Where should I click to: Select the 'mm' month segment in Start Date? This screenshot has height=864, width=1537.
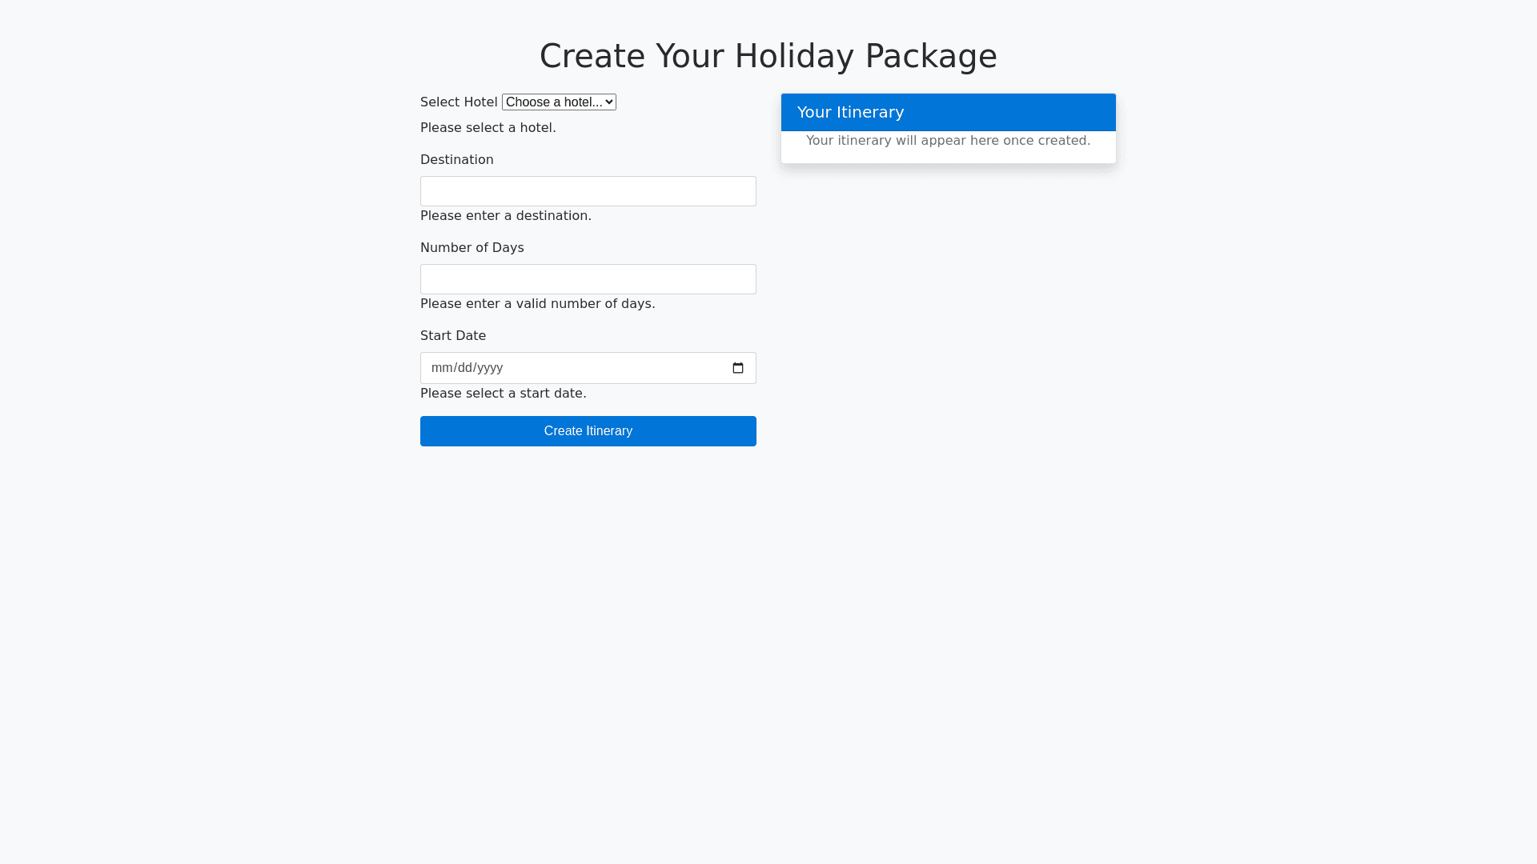(440, 368)
